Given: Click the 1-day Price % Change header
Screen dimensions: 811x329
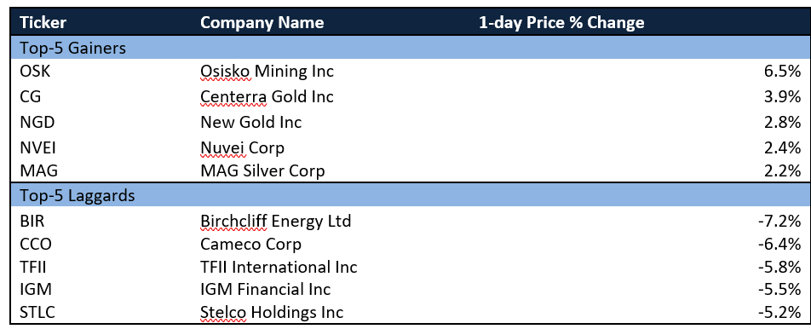Looking at the screenshot, I should pyautogui.click(x=561, y=23).
